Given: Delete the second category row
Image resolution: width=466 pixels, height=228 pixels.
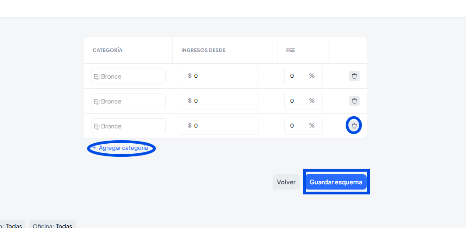Looking at the screenshot, I should [354, 101].
